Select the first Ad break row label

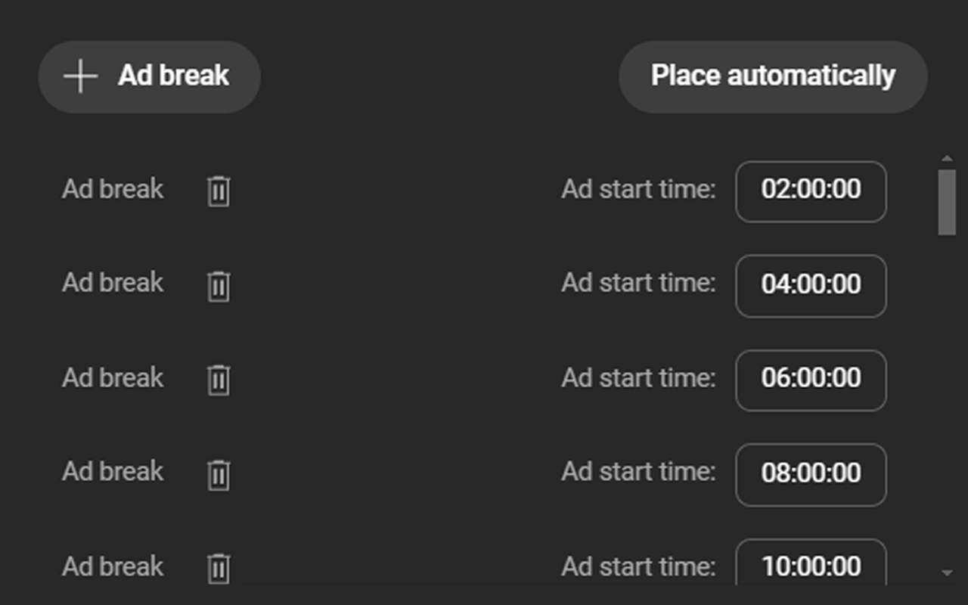click(111, 189)
